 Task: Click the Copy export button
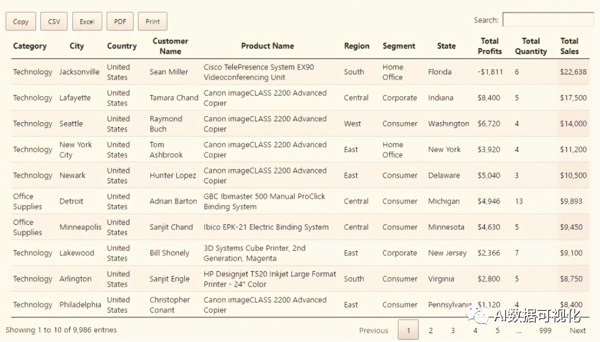(x=21, y=22)
